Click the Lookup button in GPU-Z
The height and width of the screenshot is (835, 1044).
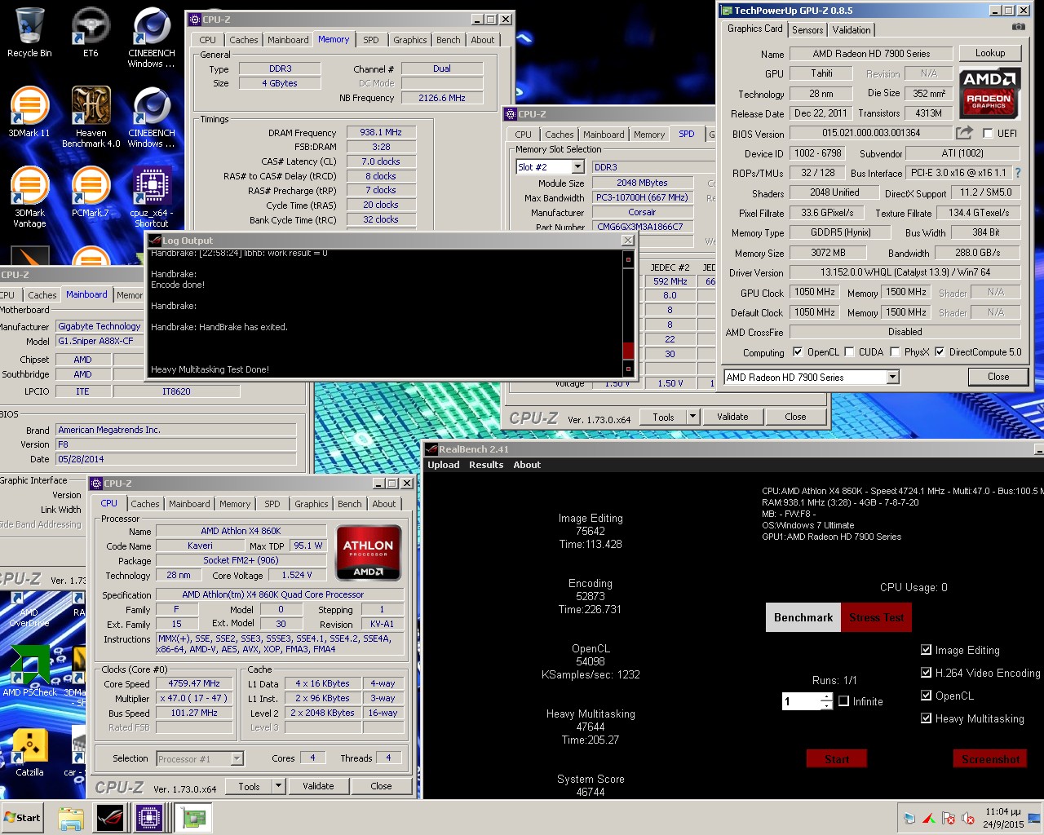990,53
